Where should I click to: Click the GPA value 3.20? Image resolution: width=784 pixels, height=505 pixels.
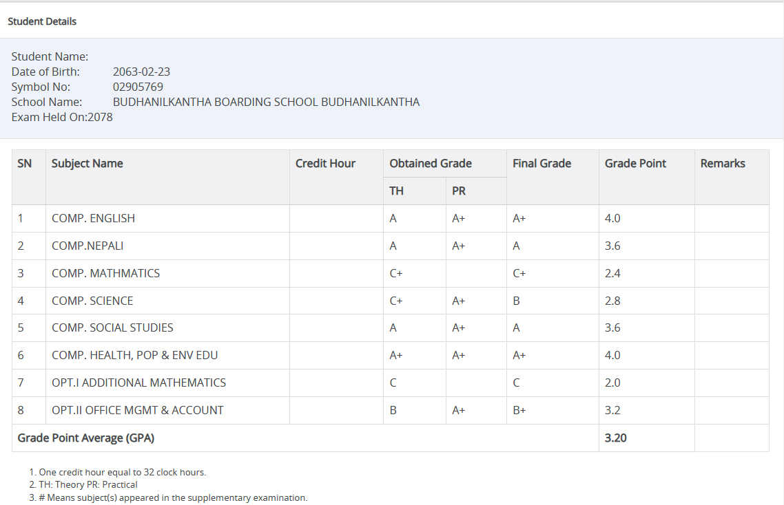tap(615, 438)
